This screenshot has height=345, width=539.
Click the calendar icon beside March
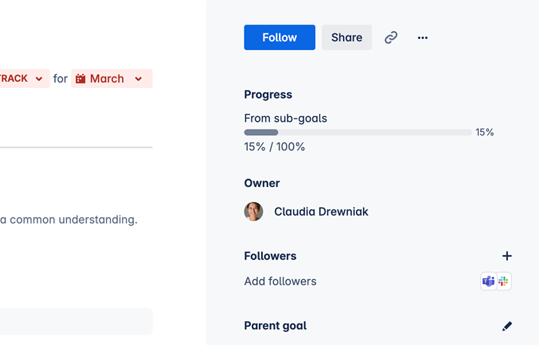point(80,79)
